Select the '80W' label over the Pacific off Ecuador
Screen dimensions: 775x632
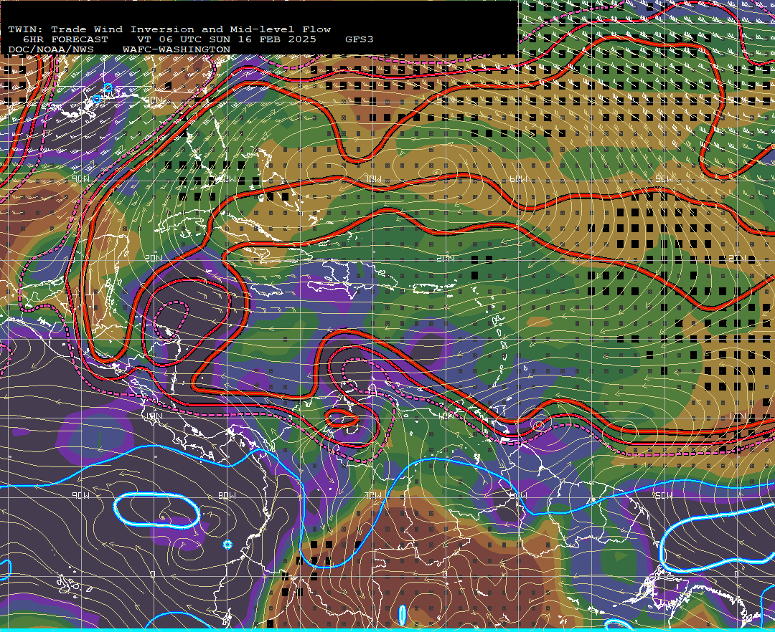click(227, 495)
